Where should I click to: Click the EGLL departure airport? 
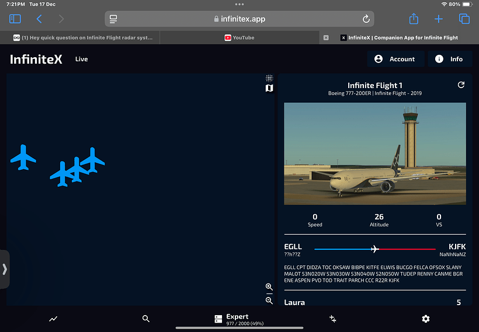tap(293, 247)
